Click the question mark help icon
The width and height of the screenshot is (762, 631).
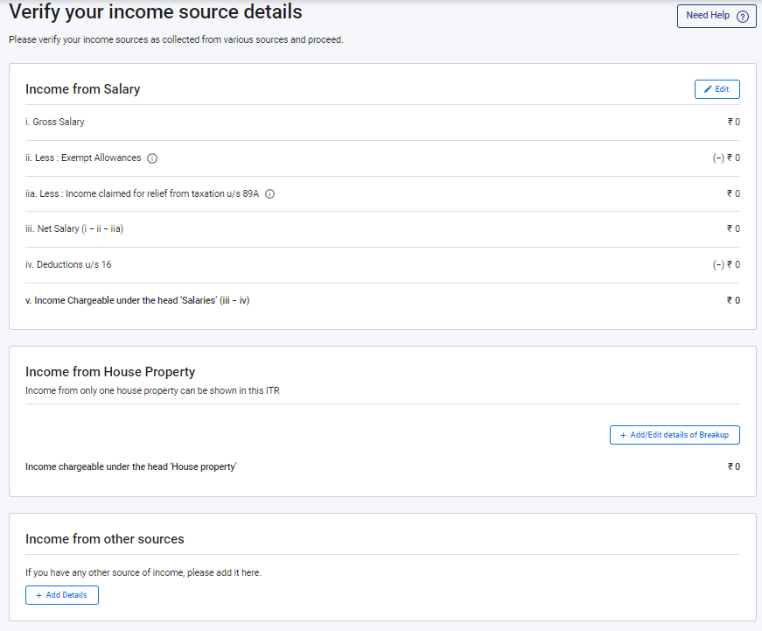coord(743,16)
